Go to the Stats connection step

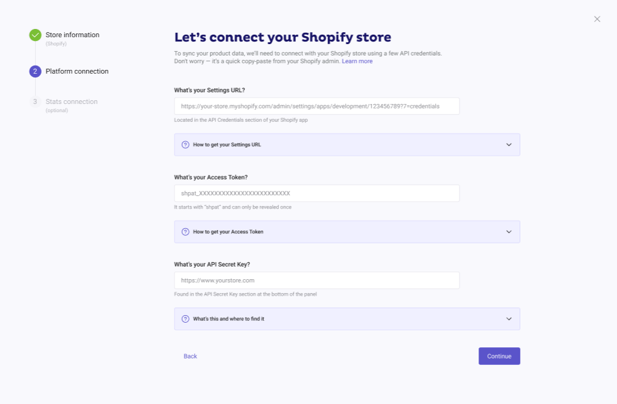[x=71, y=101]
